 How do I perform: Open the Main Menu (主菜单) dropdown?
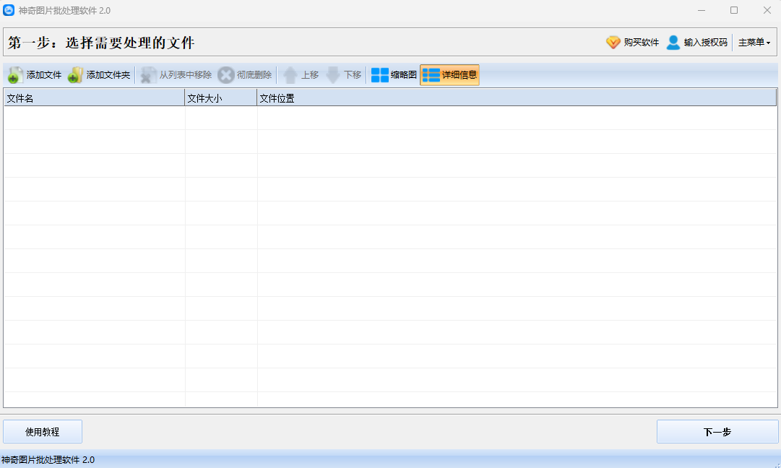[x=754, y=43]
